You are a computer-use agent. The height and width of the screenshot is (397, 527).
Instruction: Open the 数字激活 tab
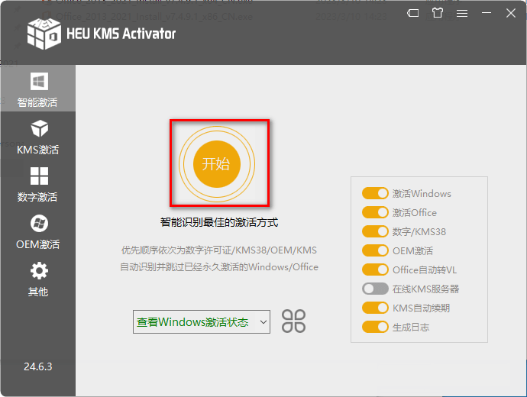click(x=38, y=185)
